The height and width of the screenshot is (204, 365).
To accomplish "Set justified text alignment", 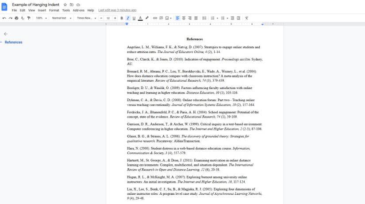I will pos(196,18).
